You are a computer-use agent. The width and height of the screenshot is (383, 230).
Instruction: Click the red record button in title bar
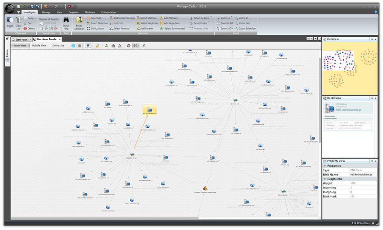69,6
